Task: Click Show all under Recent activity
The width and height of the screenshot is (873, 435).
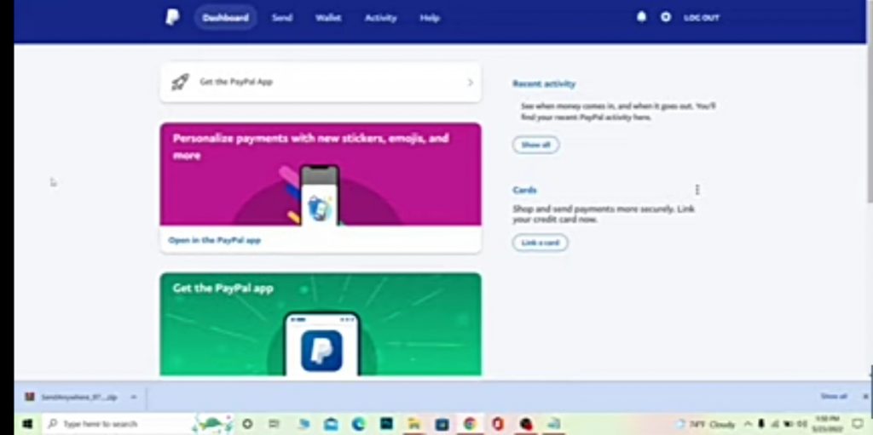Action: pos(535,145)
